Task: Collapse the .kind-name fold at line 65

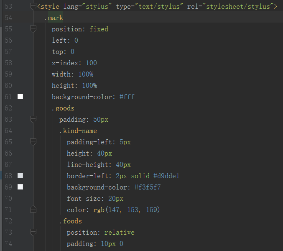Action: click(33, 142)
